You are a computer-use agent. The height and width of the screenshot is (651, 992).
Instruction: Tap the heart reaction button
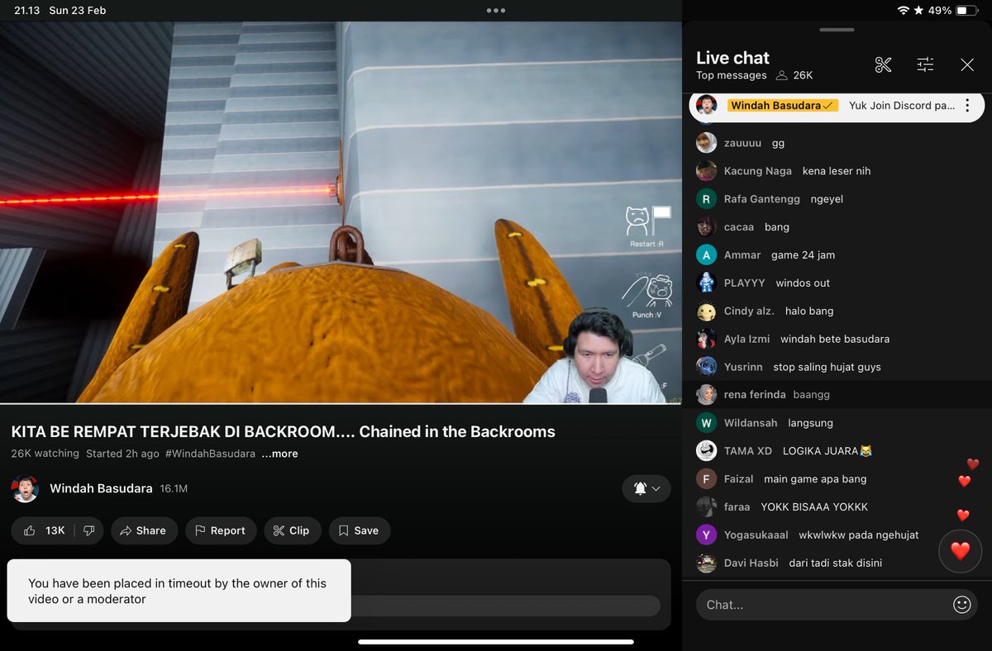[x=960, y=551]
